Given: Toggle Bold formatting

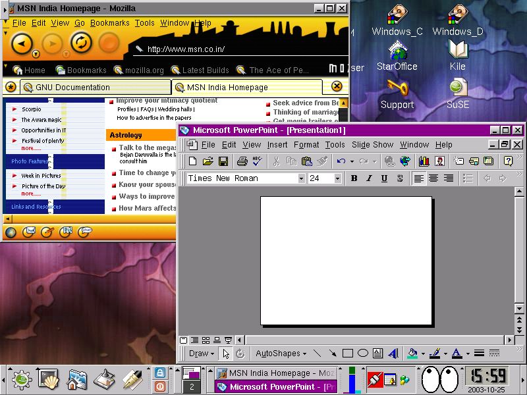Looking at the screenshot, I should pyautogui.click(x=354, y=178).
